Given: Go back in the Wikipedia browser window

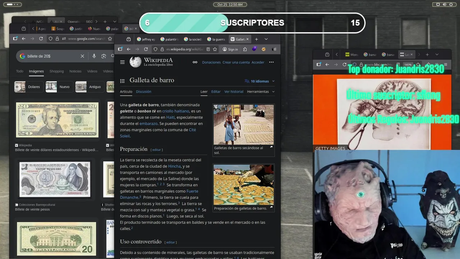Looking at the screenshot, I should [129, 49].
